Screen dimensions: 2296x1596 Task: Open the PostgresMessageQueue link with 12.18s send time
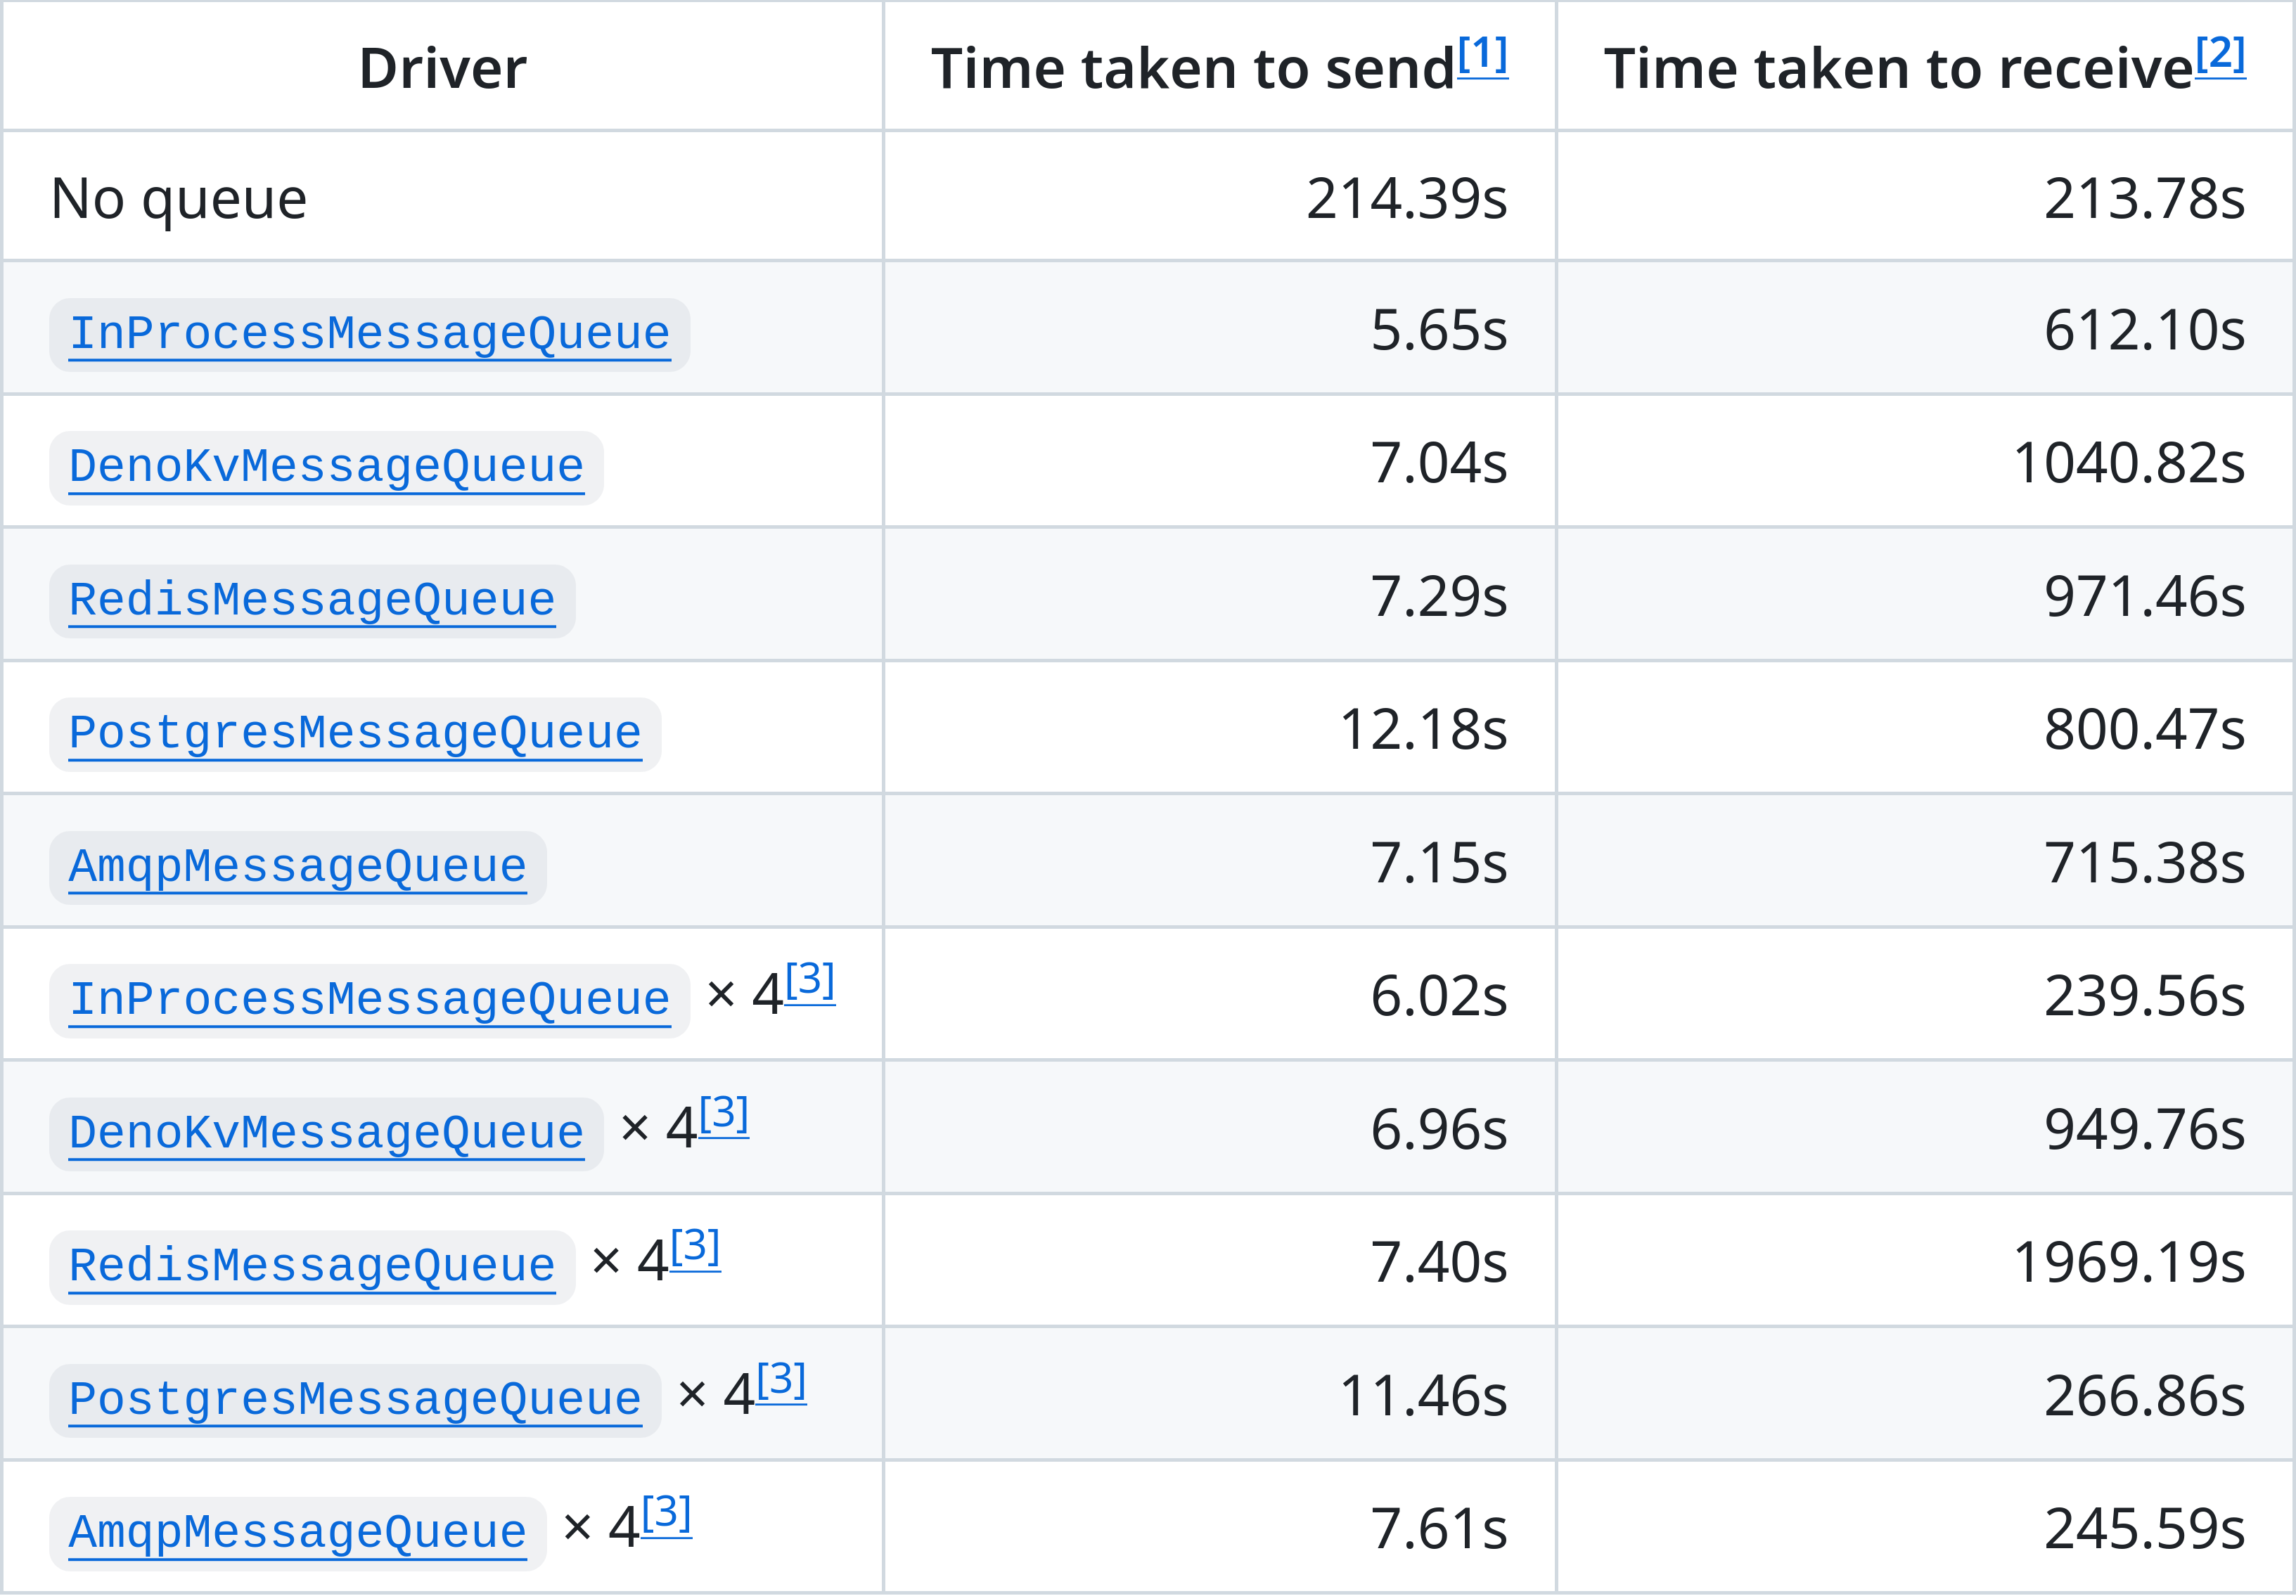tap(355, 734)
